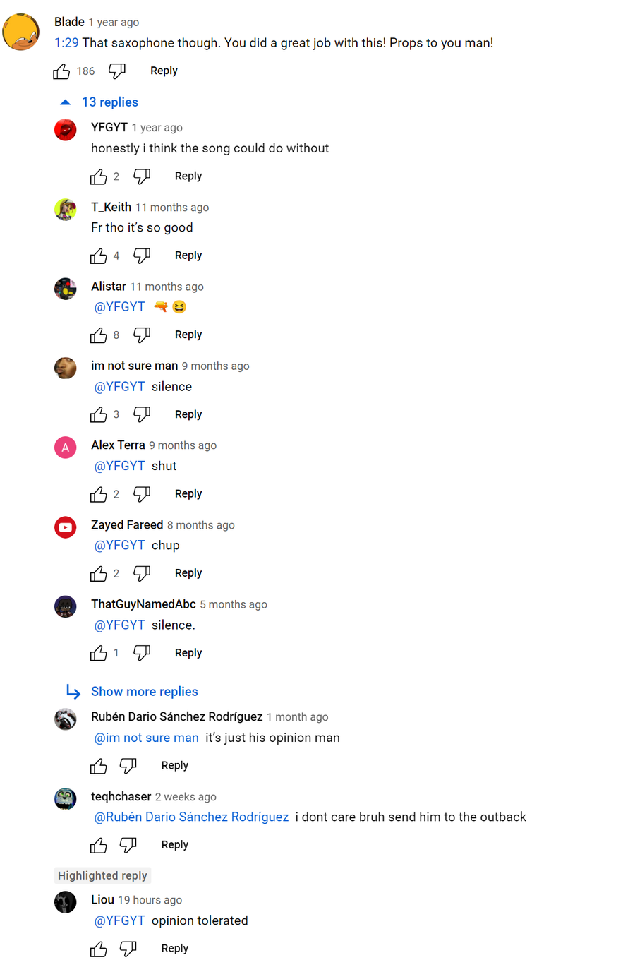Viewport: 635px width, 972px height.
Task: Visit the teqhchaser channel name
Action: point(121,796)
